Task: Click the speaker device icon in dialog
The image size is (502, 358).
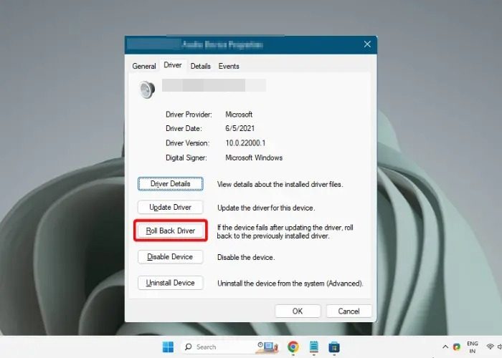Action: pos(147,89)
